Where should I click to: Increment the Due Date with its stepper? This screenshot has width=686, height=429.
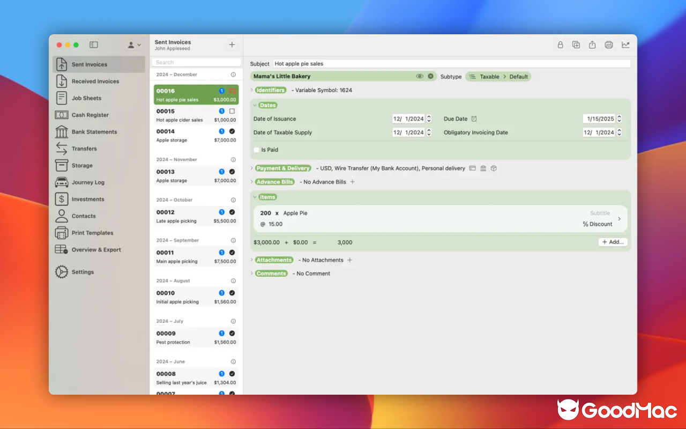coord(618,116)
